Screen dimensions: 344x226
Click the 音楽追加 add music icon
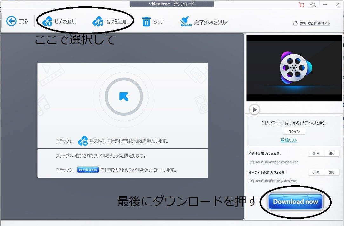click(x=98, y=22)
